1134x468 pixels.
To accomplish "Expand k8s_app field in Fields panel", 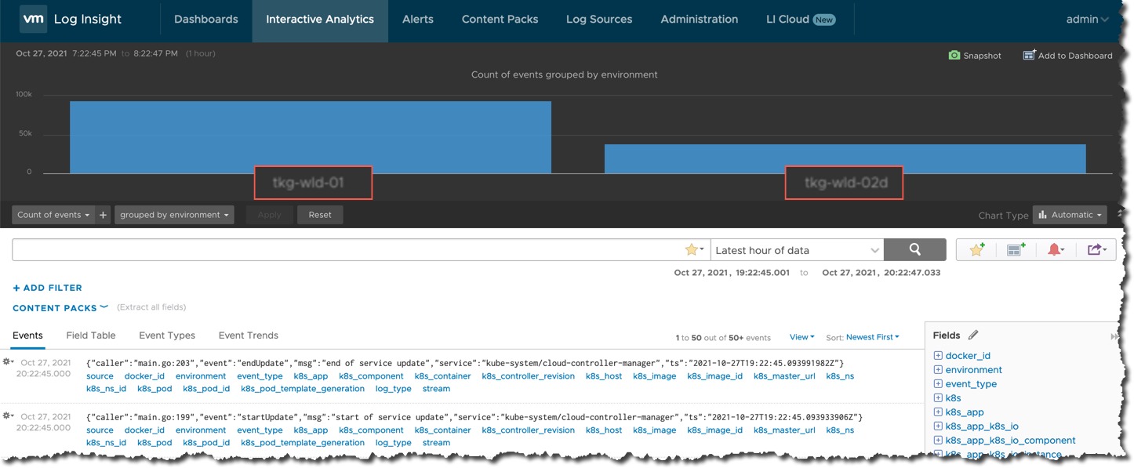I will coord(938,412).
